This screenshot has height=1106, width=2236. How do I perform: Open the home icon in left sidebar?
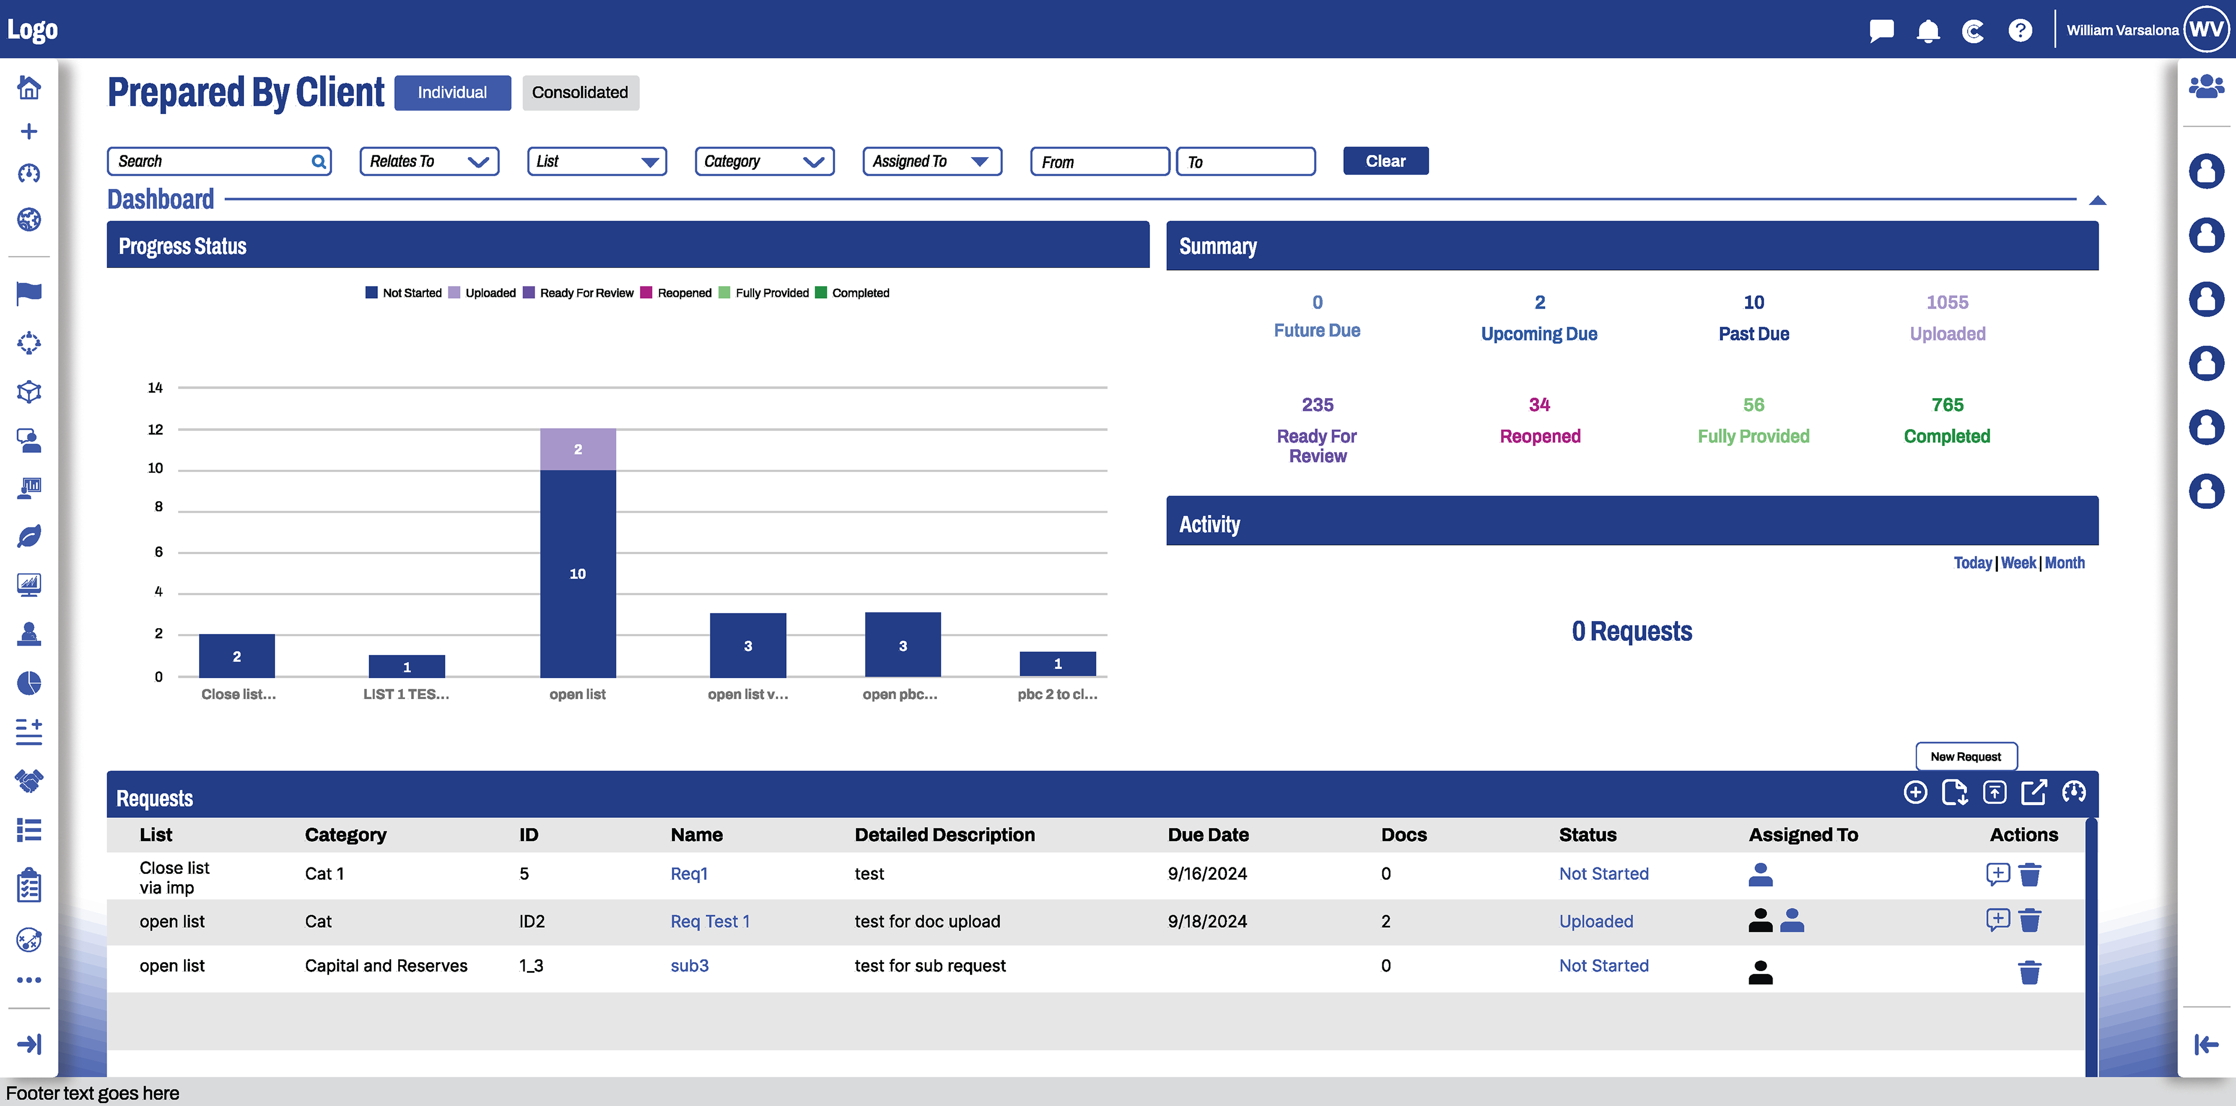[x=29, y=87]
